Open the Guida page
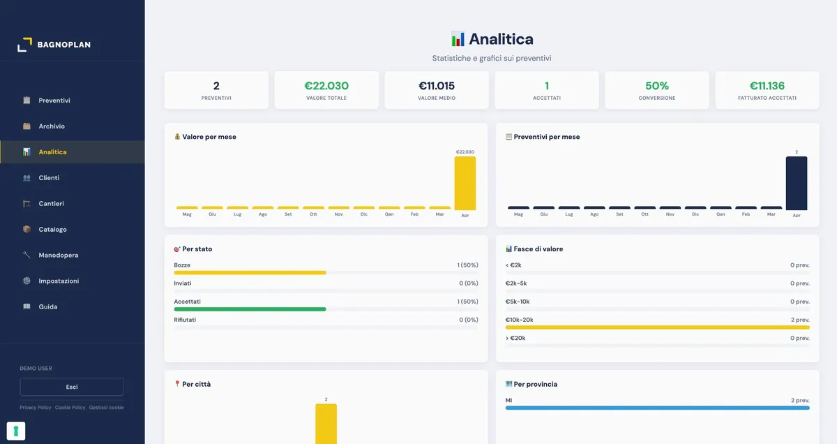Image resolution: width=837 pixels, height=444 pixels. point(73,307)
